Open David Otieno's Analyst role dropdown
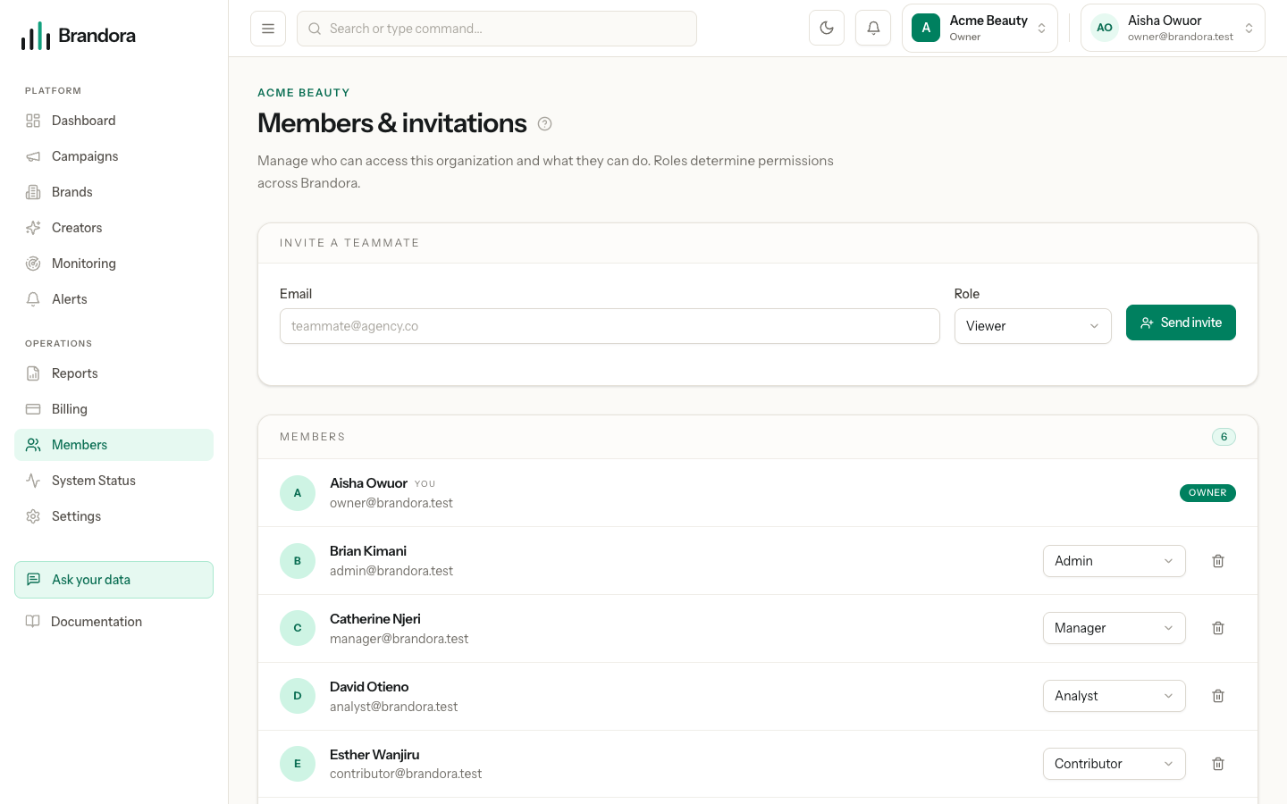The image size is (1287, 804). [1114, 696]
